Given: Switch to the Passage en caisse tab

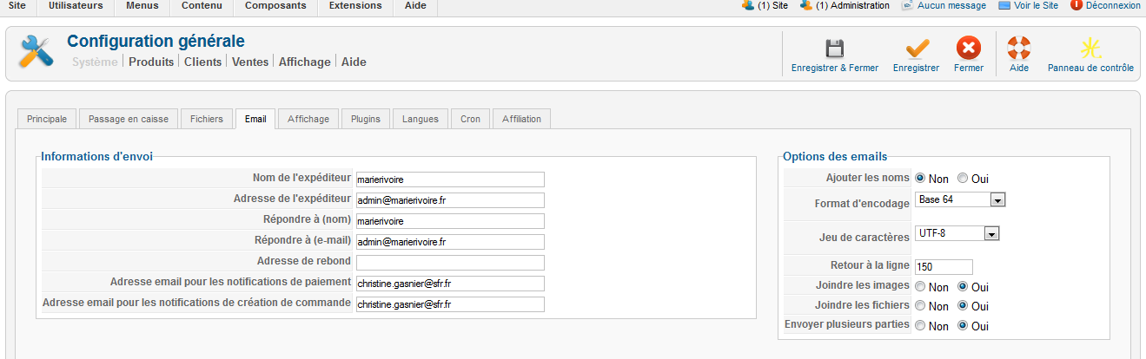Looking at the screenshot, I should pos(129,119).
